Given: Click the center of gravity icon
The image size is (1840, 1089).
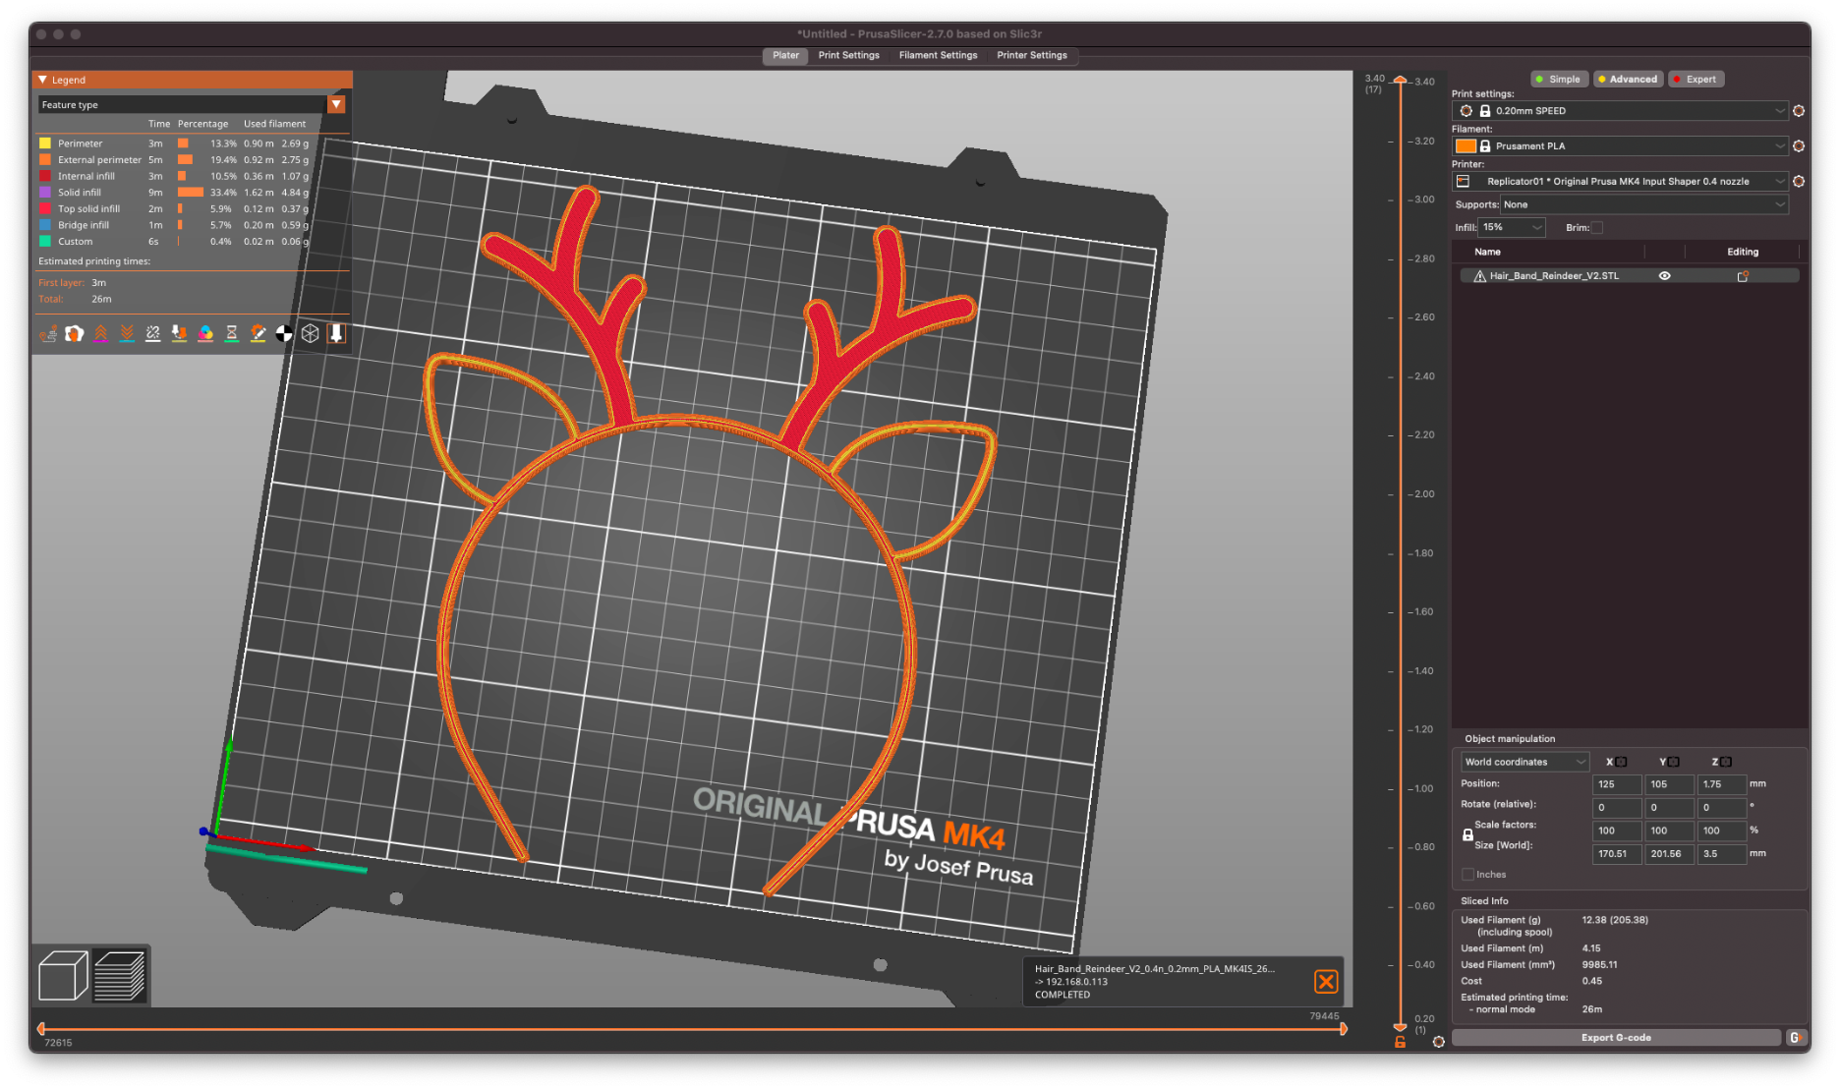Looking at the screenshot, I should [x=284, y=334].
